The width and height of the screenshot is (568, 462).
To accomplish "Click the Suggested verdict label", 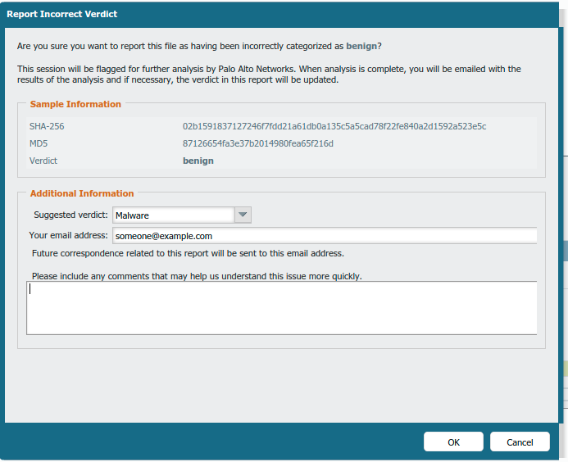I will (70, 215).
